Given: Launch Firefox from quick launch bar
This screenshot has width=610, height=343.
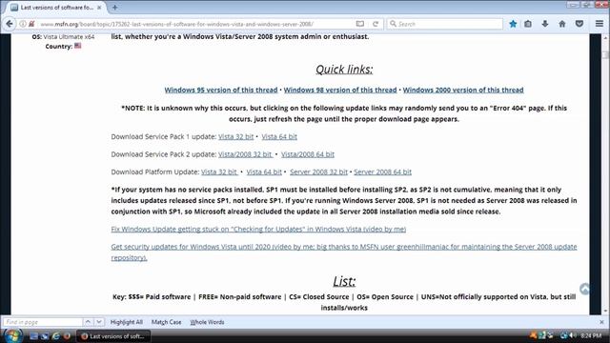Looking at the screenshot, I should point(67,336).
